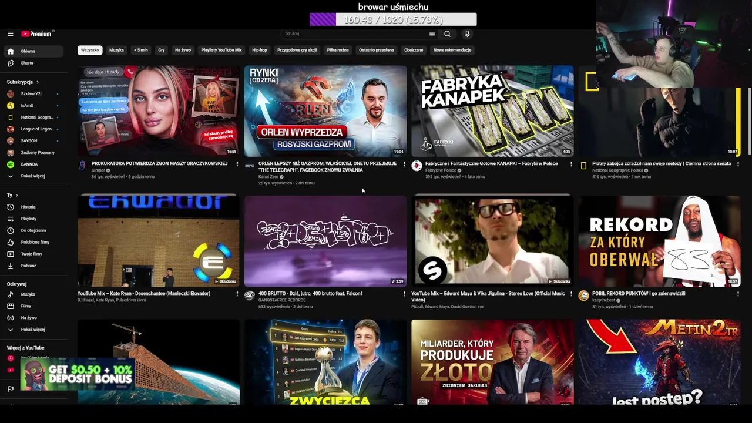Open options menu for Płatny zabójca video

tap(738, 164)
